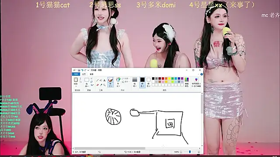This screenshot has width=280, height=157.
Task: Switch to the 主页 (Home) ribbon tab
Action: coord(84,74)
